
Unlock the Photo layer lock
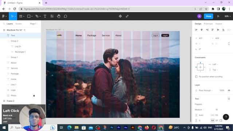(34, 95)
